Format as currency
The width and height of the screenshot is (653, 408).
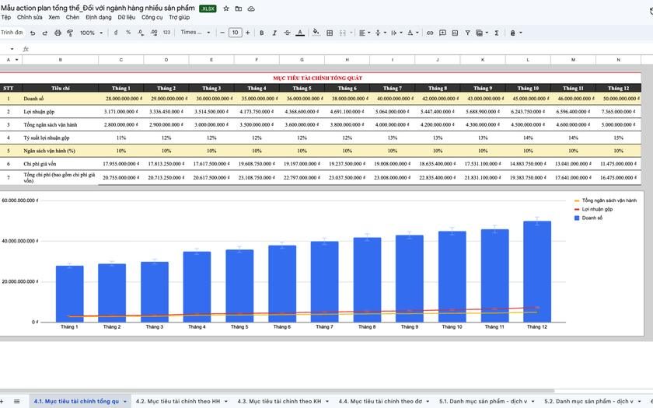(x=116, y=33)
